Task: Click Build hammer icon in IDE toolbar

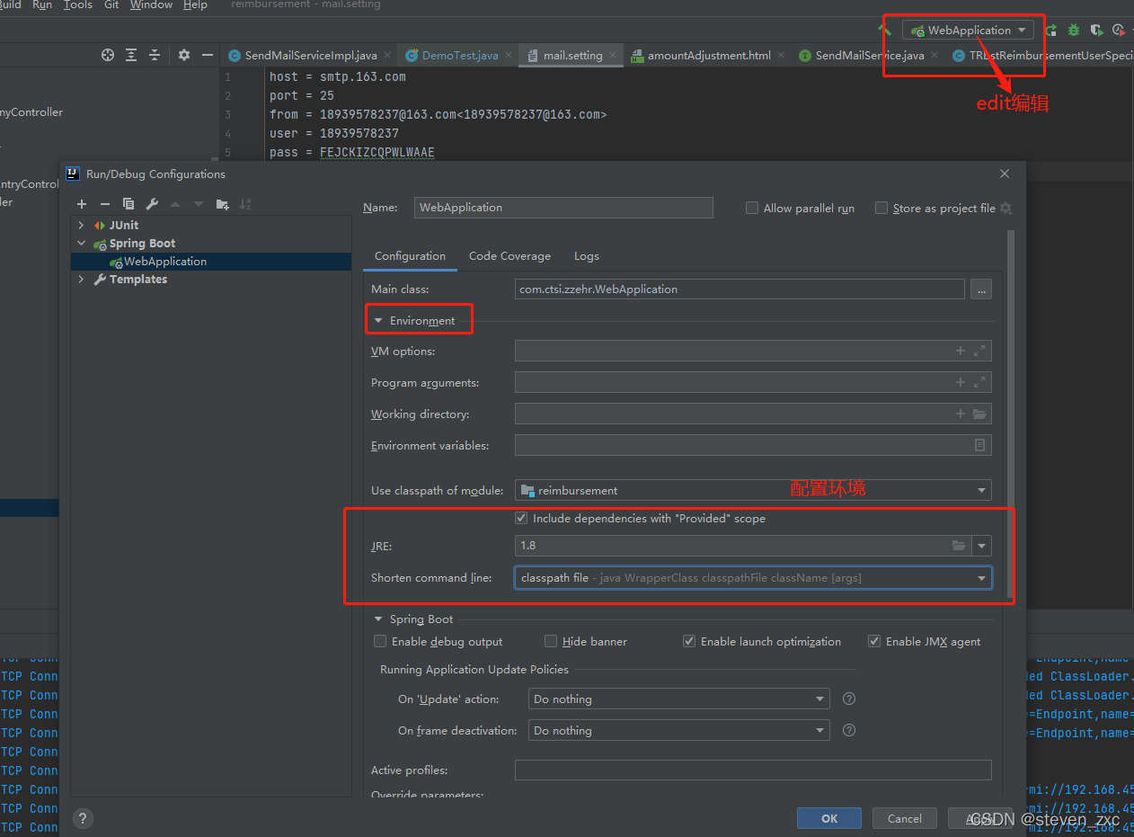Action: click(x=884, y=30)
